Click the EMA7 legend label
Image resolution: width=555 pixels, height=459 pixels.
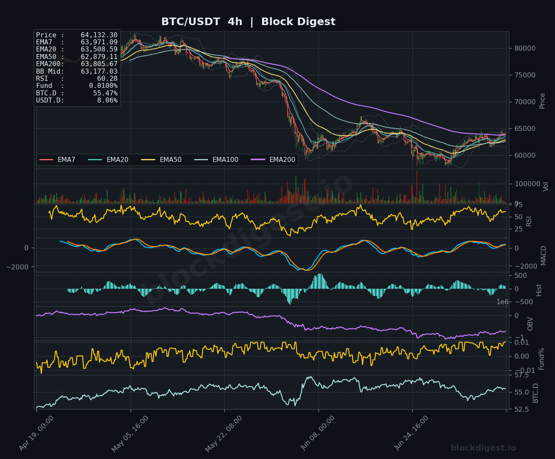[x=67, y=160]
